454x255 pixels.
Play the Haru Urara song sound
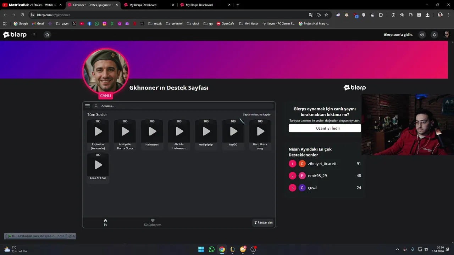(260, 132)
